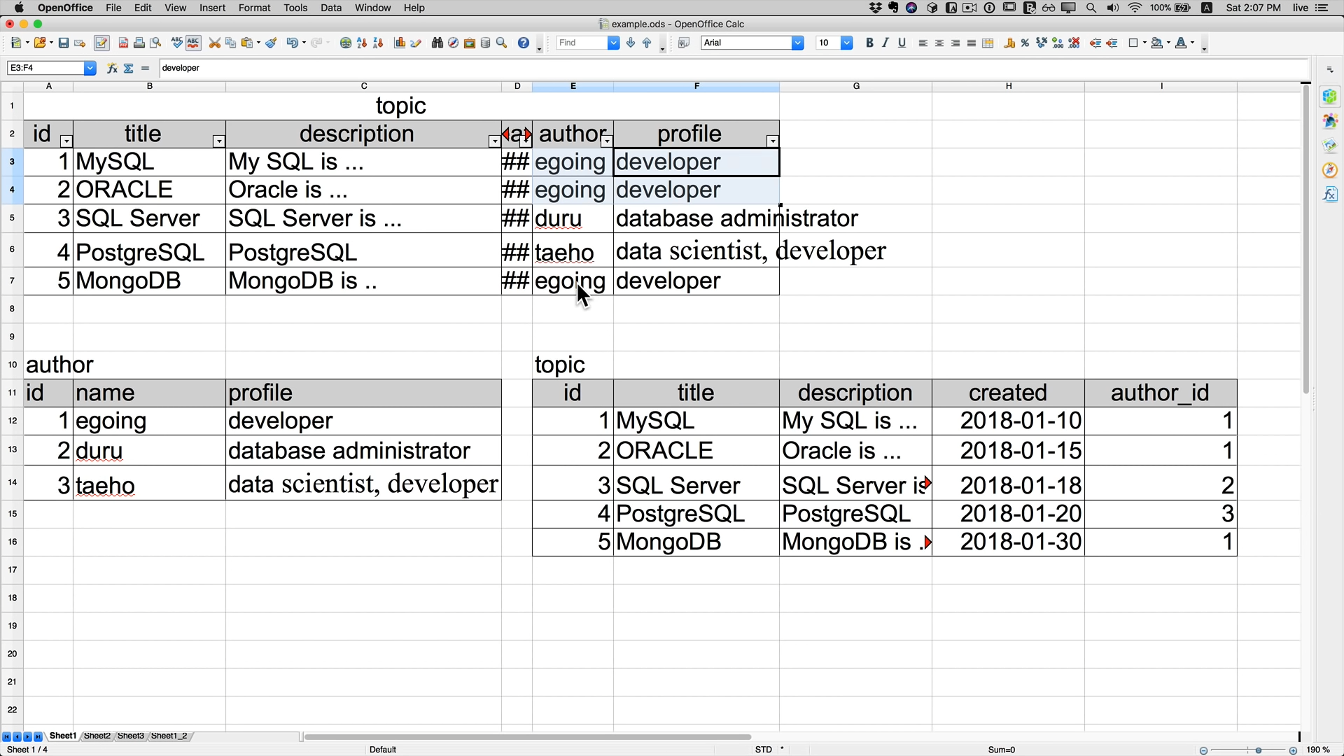Open the Data menu

(330, 8)
